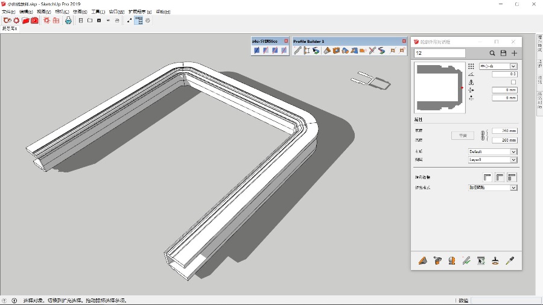Select the third corner edge style button
Screen dimensions: 543x305
512,177
